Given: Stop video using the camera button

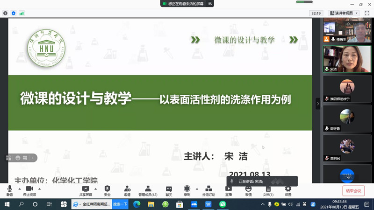Looking at the screenshot, I should pyautogui.click(x=29, y=189).
